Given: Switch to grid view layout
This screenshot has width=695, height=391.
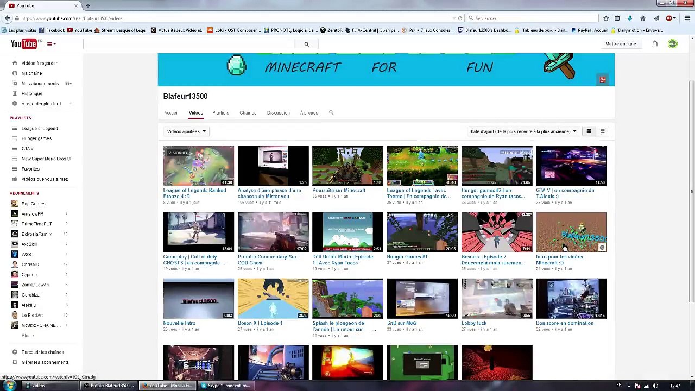Looking at the screenshot, I should pyautogui.click(x=589, y=131).
